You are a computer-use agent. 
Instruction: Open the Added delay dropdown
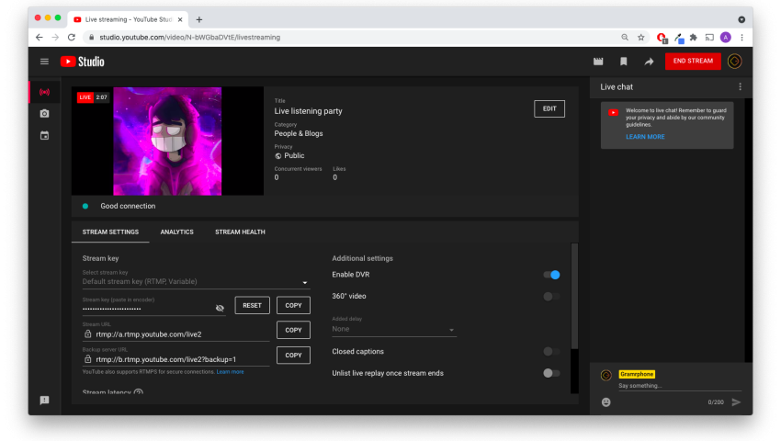(393, 329)
